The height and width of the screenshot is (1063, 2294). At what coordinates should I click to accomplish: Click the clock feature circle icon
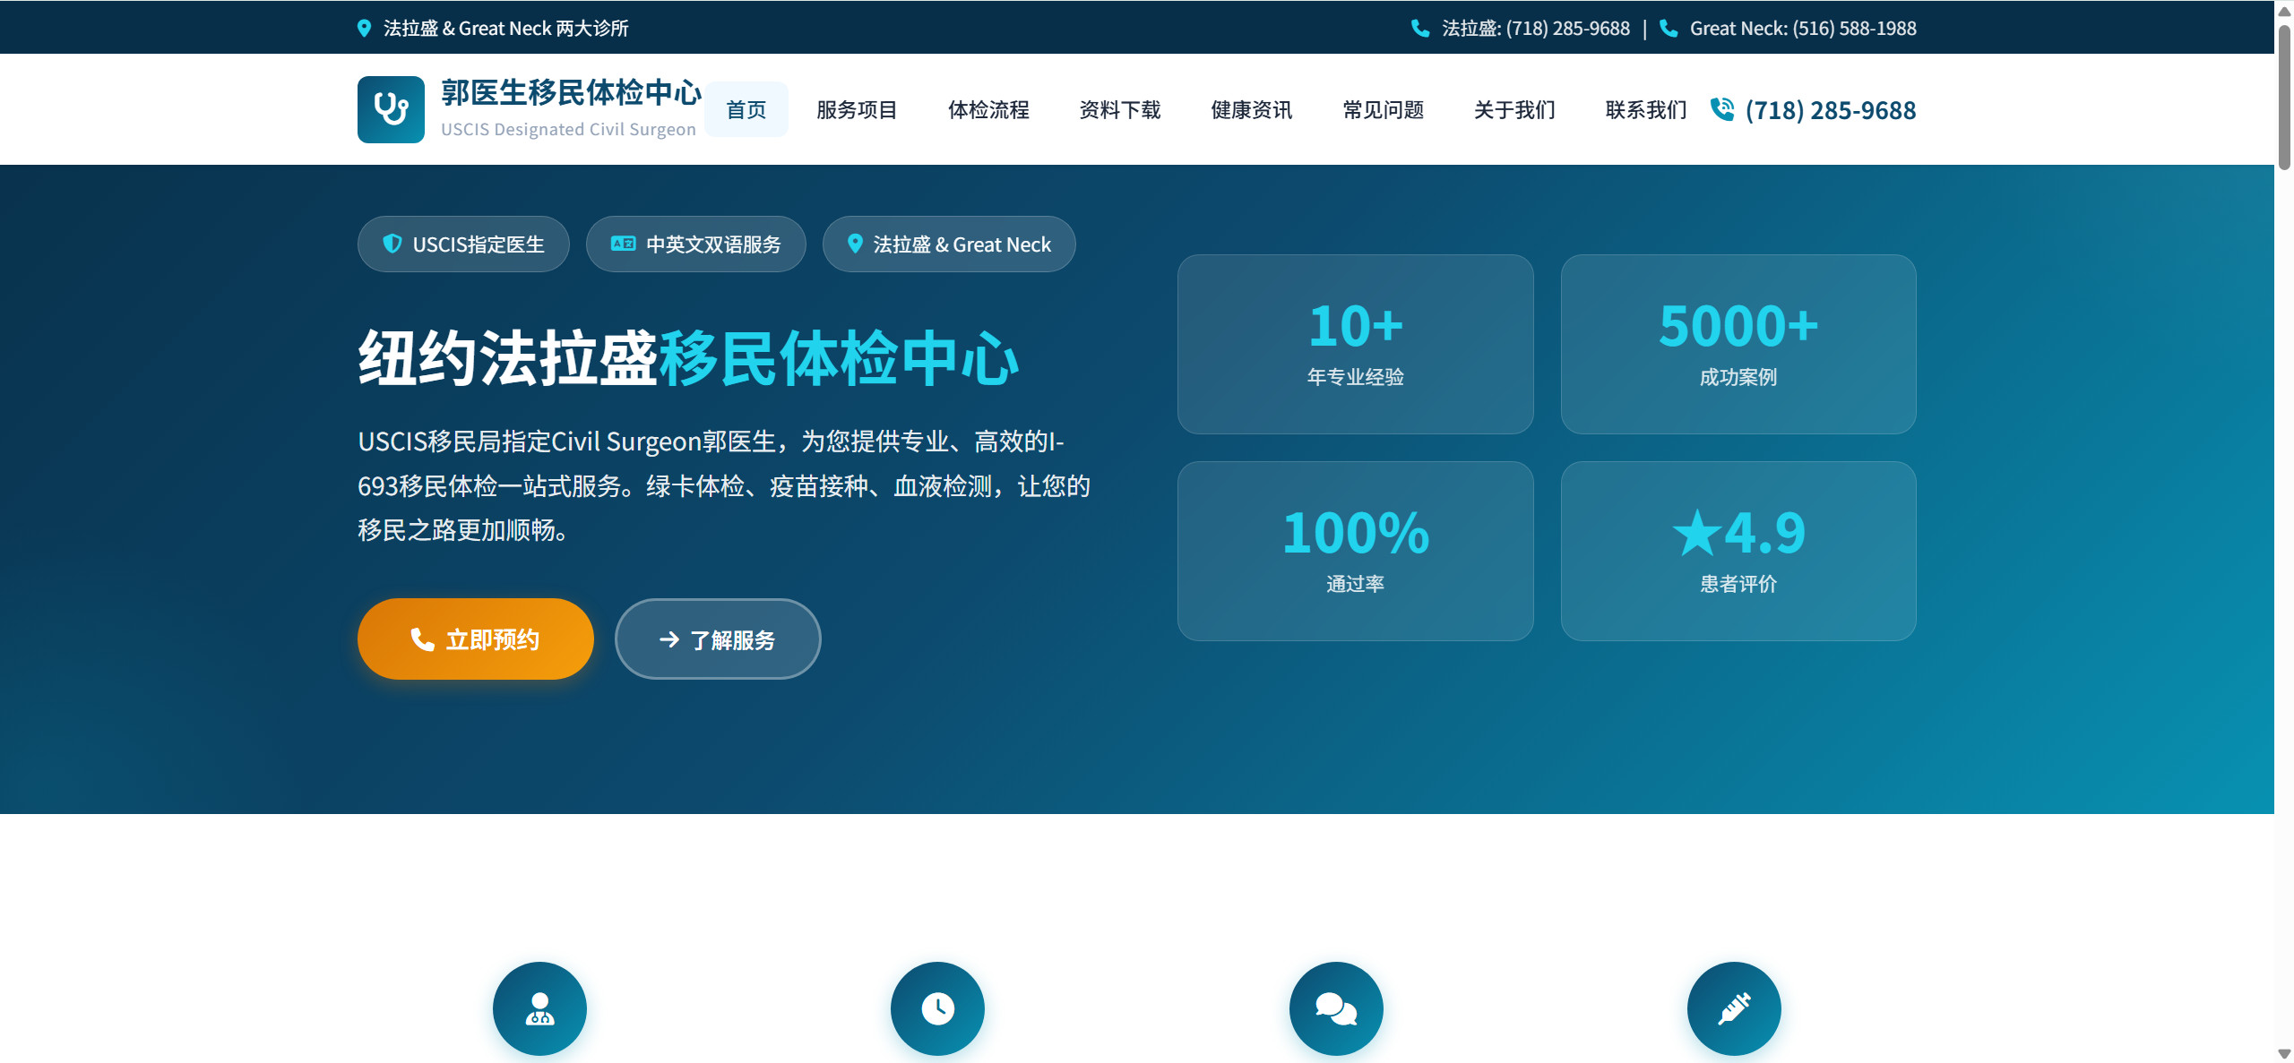937,1008
